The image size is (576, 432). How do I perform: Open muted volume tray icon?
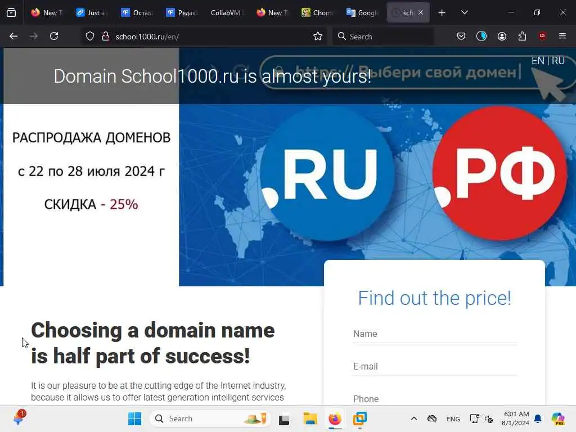(x=489, y=419)
